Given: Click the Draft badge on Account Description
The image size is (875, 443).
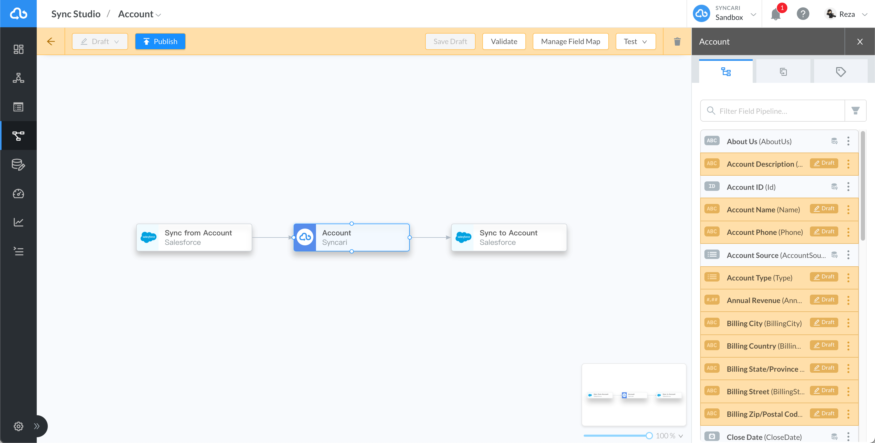Looking at the screenshot, I should (824, 163).
